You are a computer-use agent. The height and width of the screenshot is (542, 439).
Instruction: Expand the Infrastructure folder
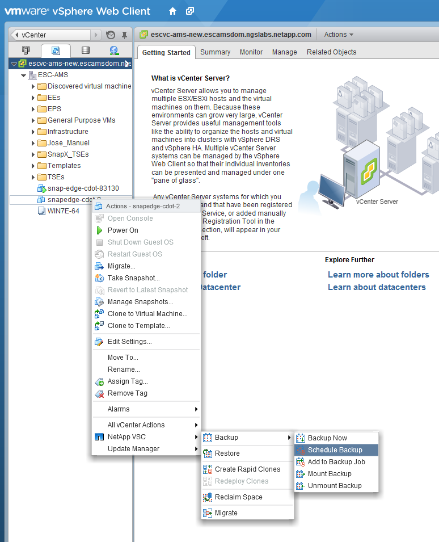(33, 132)
